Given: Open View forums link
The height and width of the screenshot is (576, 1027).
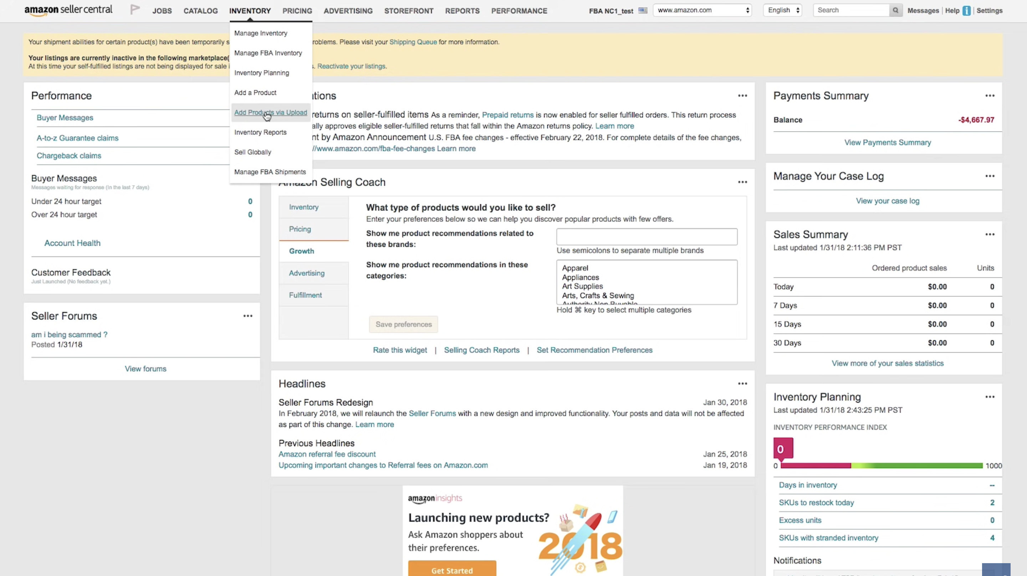Looking at the screenshot, I should [145, 369].
